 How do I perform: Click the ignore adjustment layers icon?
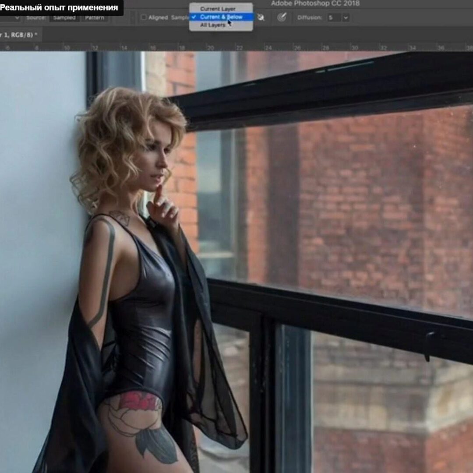click(x=261, y=18)
